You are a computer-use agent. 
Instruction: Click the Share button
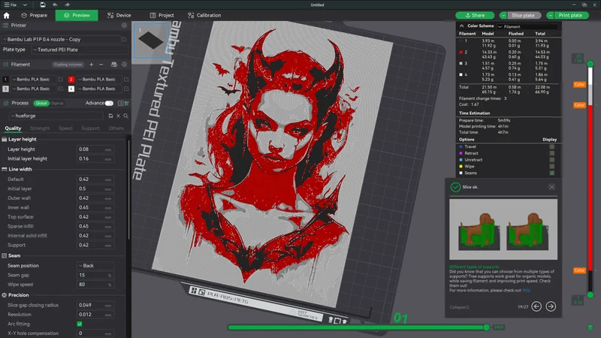pos(475,15)
